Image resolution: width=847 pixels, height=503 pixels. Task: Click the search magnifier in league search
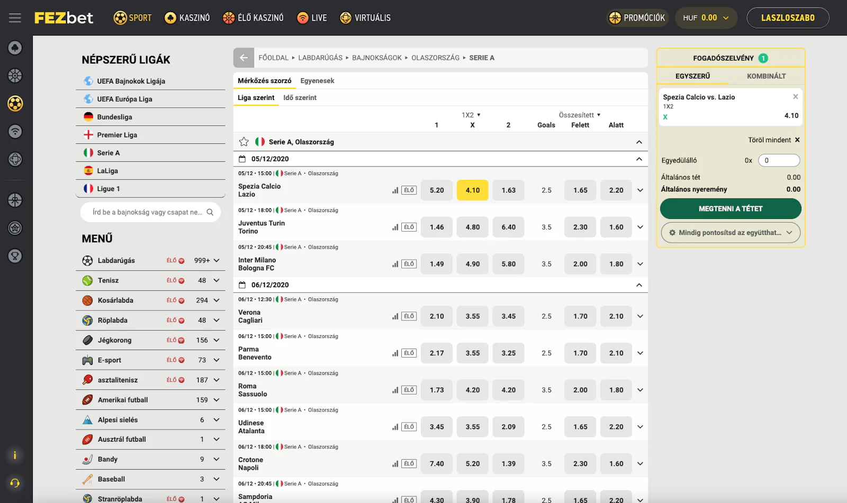tap(210, 212)
